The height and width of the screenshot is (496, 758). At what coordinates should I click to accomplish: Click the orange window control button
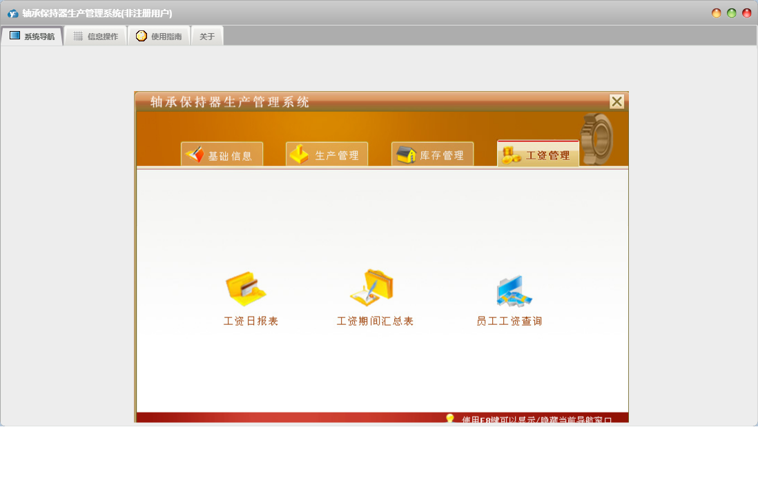point(717,13)
